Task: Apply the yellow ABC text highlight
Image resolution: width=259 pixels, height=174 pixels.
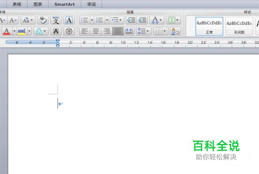Action: (22, 31)
